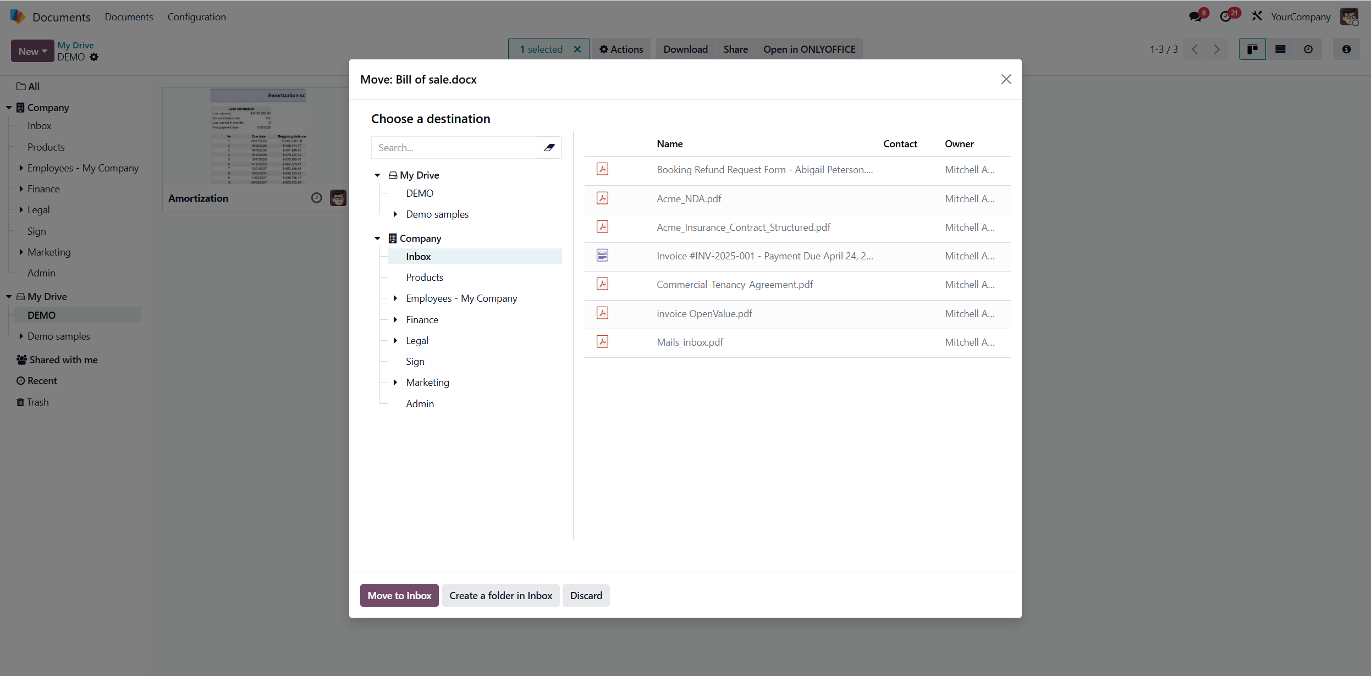Switch to activity view
This screenshot has width=1371, height=676.
tap(1308, 49)
